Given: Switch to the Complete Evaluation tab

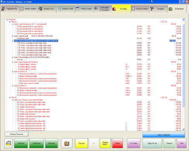Looking at the screenshot, I should pyautogui.click(x=103, y=9).
